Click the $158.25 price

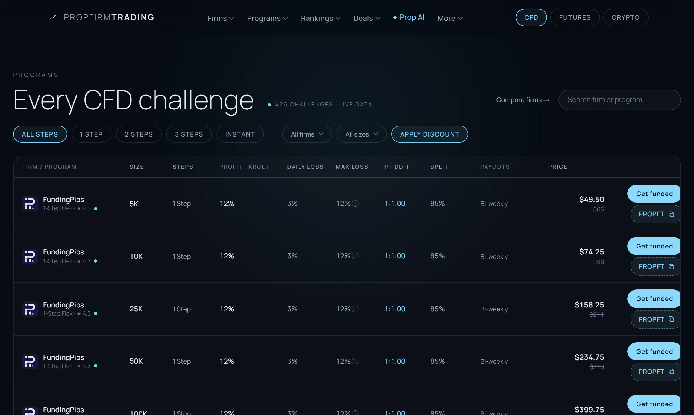(x=589, y=305)
